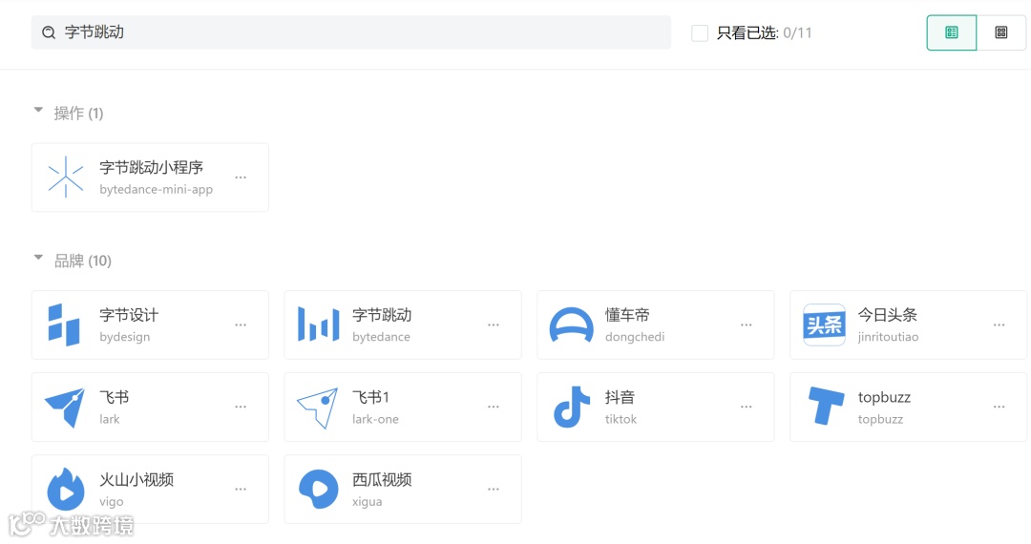This screenshot has width=1031, height=544.
Task: Select the 飞书 lark icon
Action: click(65, 408)
